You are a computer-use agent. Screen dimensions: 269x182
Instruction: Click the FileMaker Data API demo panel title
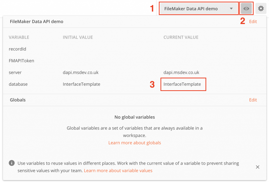tap(37, 21)
